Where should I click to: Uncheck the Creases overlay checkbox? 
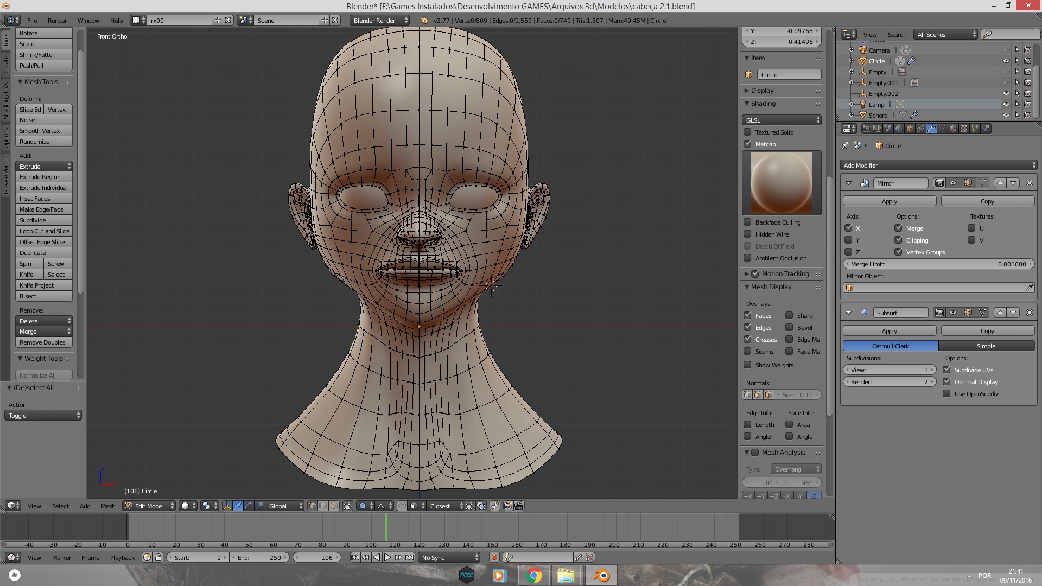click(x=747, y=339)
